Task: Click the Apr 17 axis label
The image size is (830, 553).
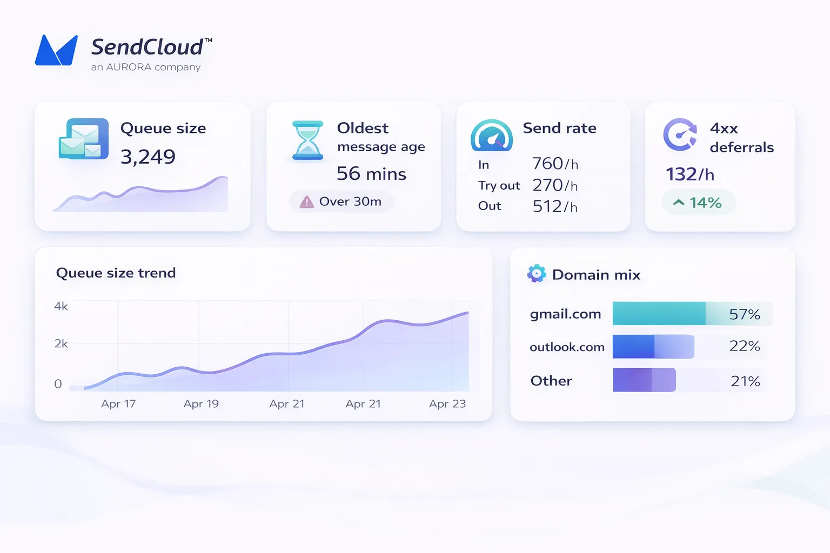Action: [118, 404]
